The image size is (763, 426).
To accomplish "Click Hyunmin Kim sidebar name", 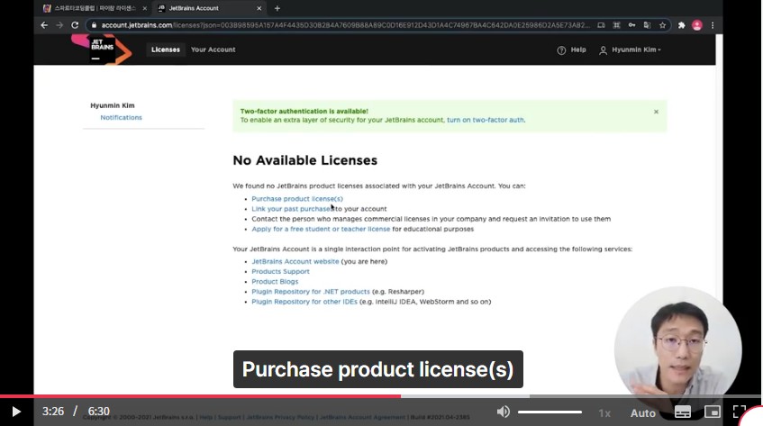I will coord(113,105).
